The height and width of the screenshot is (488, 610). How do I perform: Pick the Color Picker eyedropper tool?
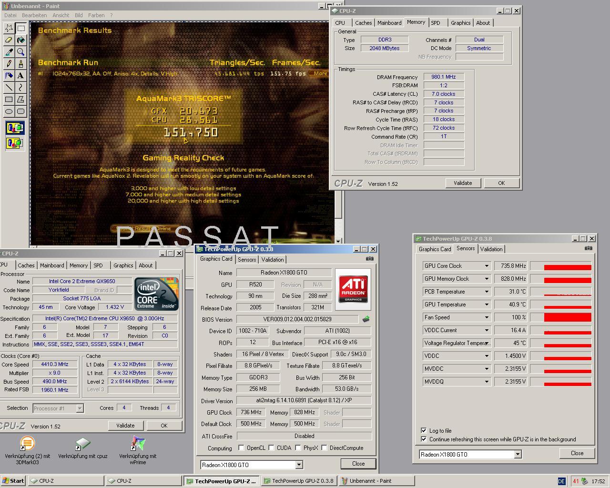tap(9, 52)
